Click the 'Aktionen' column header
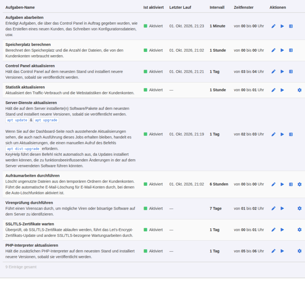 coord(278,7)
